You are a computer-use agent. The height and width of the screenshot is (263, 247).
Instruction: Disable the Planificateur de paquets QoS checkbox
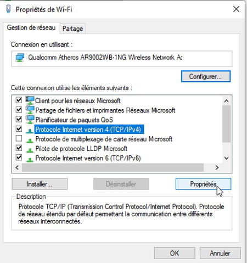click(x=19, y=119)
